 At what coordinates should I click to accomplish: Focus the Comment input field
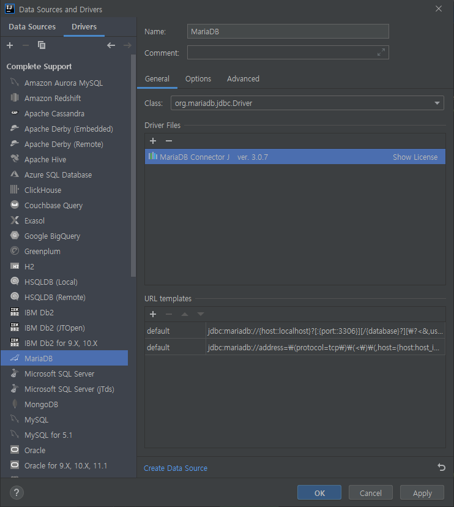pyautogui.click(x=288, y=53)
